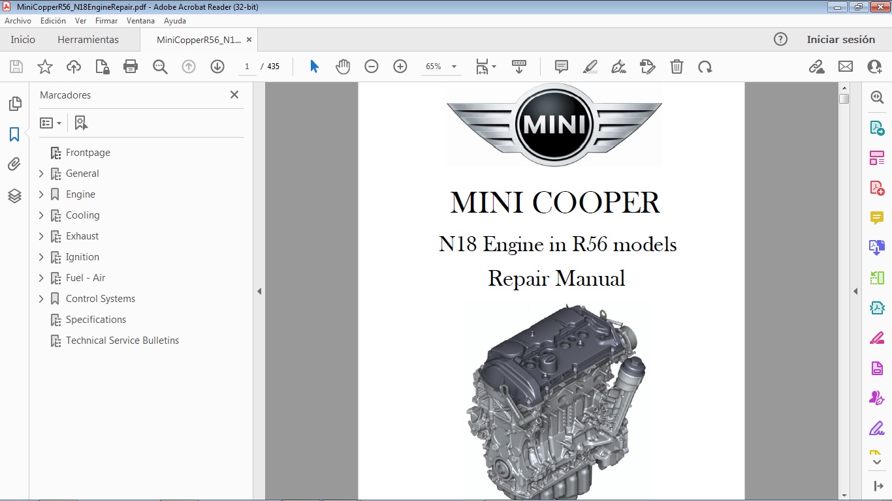Add a sticky note comment
The height and width of the screenshot is (501, 892).
(560, 66)
